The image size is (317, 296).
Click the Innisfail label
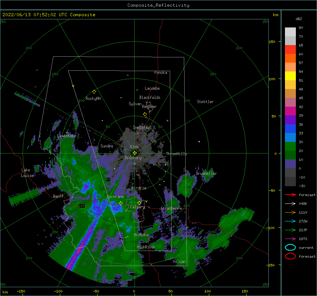[x=142, y=127]
